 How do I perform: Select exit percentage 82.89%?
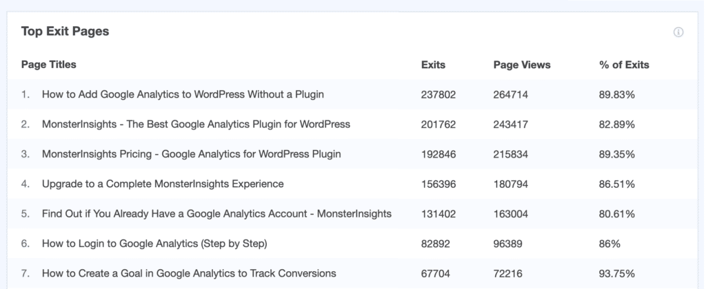click(x=617, y=125)
